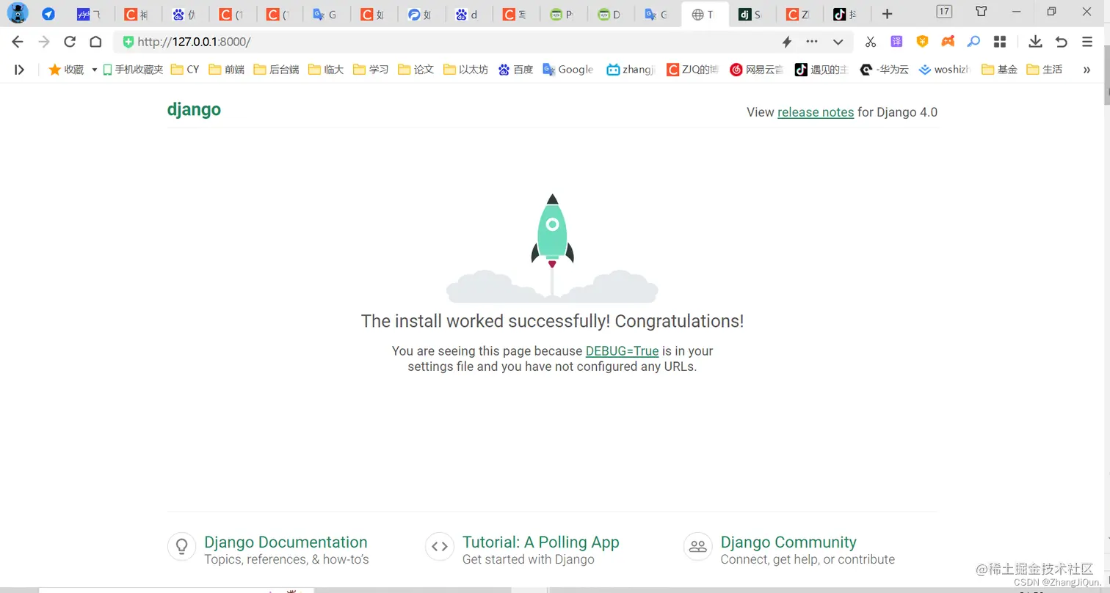Open the 遇见的 TikTok bookmark

pos(821,70)
